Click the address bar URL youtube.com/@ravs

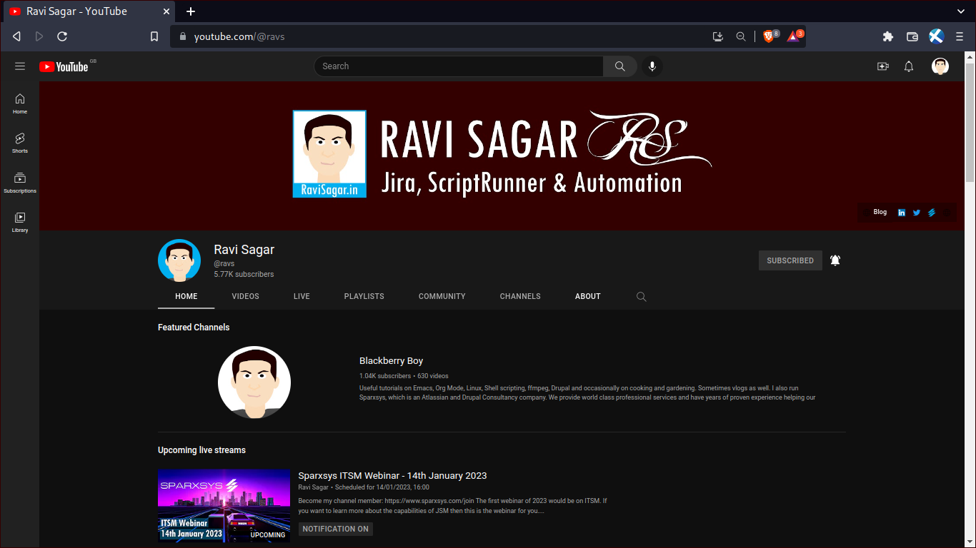pyautogui.click(x=239, y=36)
